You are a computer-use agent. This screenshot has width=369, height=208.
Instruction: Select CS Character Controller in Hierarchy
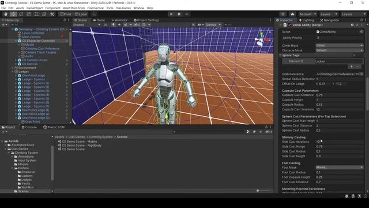[38, 41]
